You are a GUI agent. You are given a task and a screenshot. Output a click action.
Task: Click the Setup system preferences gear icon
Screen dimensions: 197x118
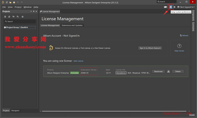[x=171, y=7]
